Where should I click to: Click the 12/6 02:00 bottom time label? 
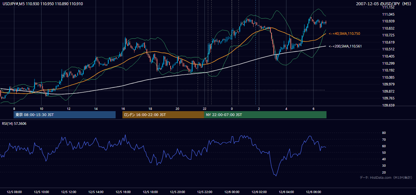(x=259, y=192)
